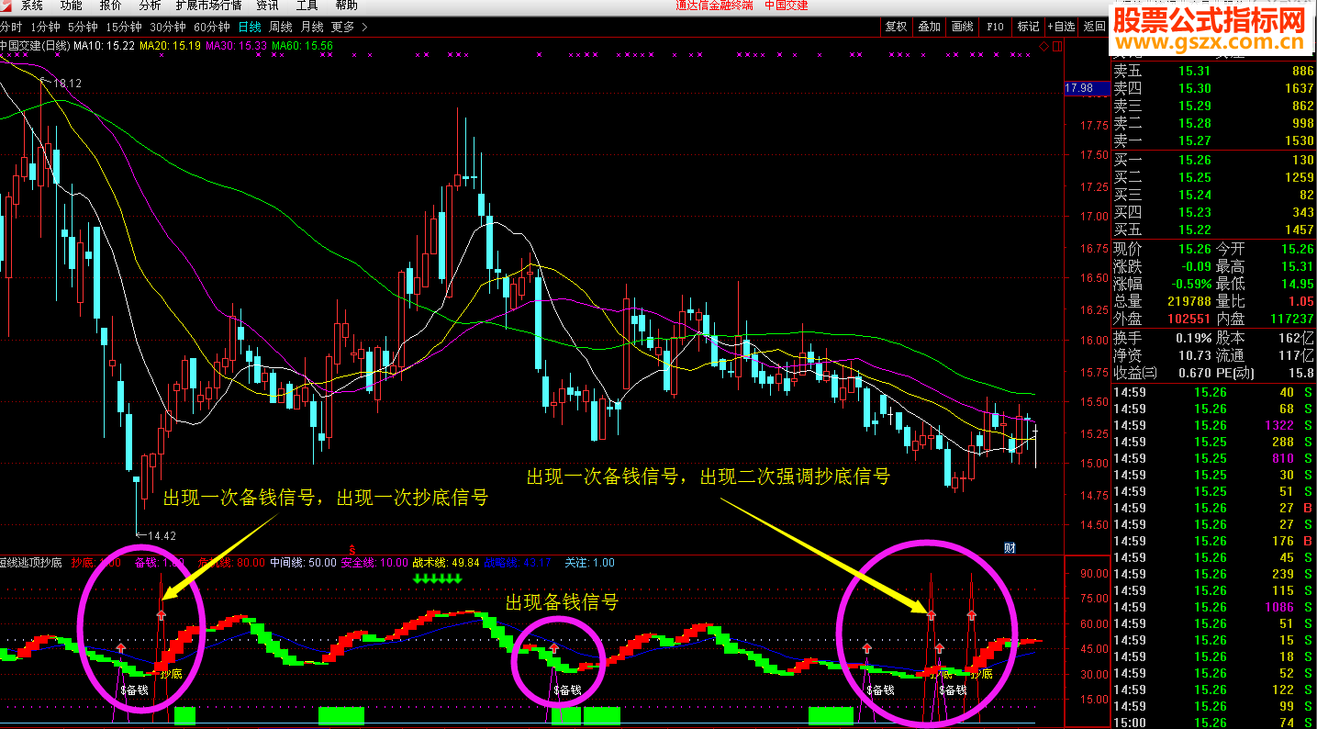The height and width of the screenshot is (729, 1317).
Task: Click the 画线 drawing tools button
Action: [x=962, y=28]
